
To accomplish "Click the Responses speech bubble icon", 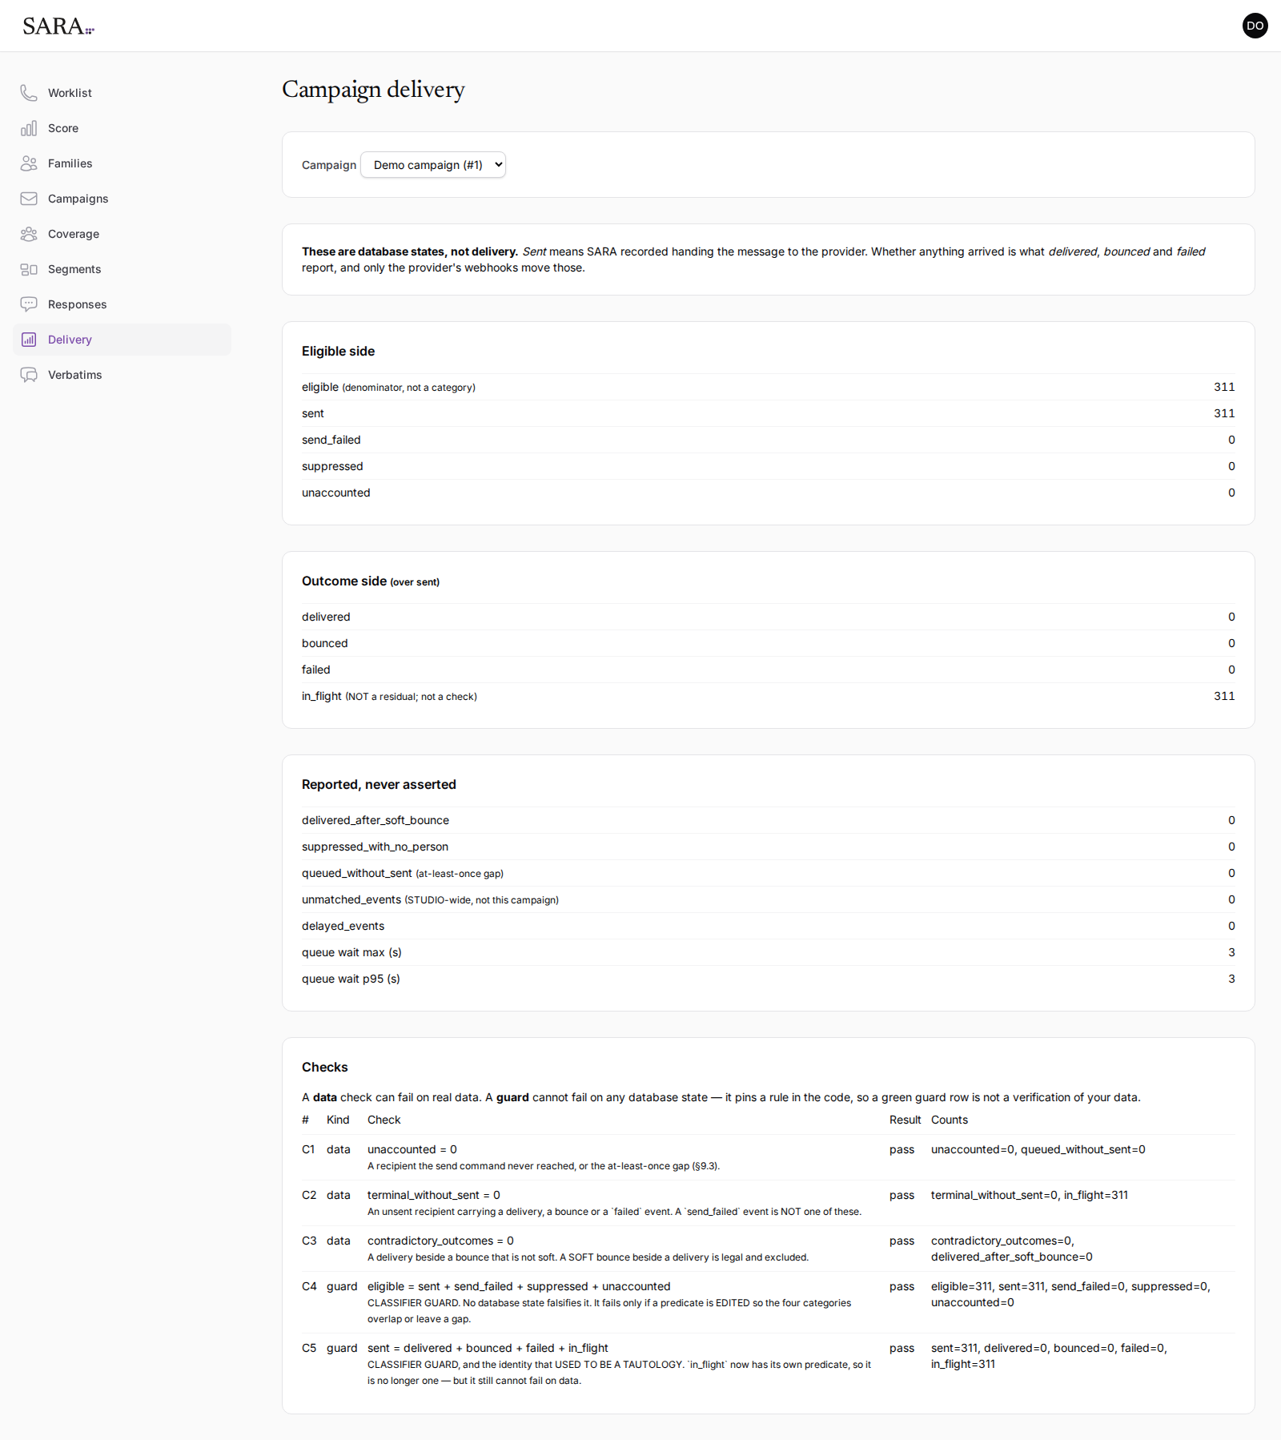I will click(x=29, y=304).
